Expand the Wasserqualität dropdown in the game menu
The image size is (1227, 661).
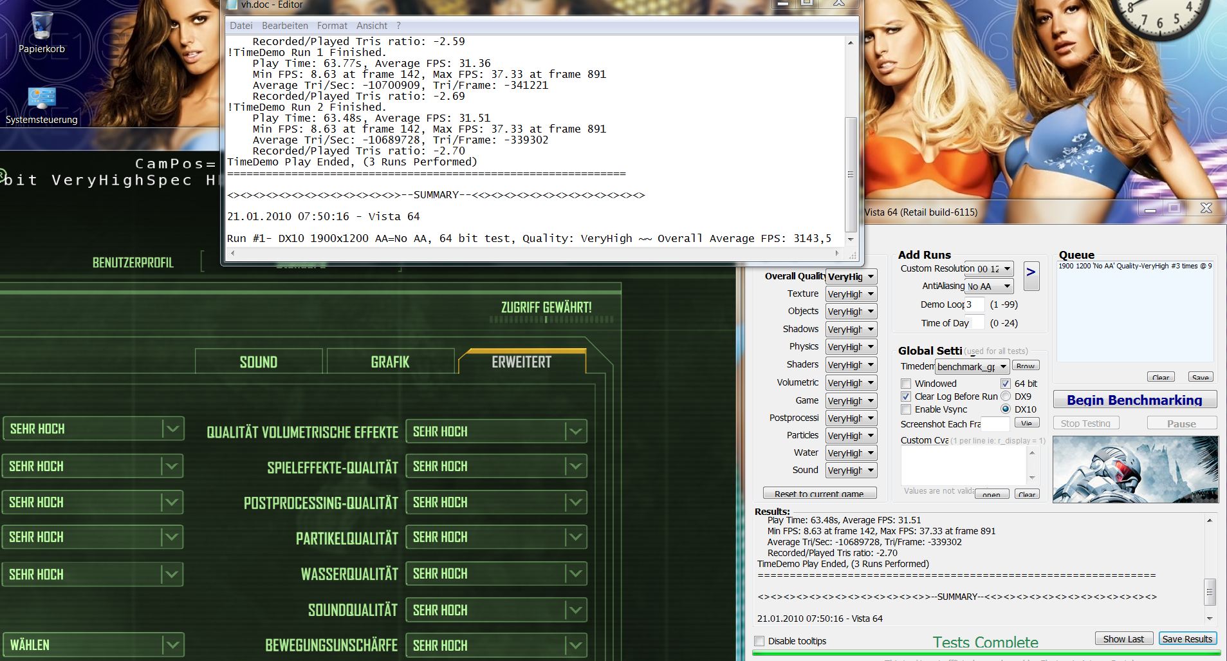coord(575,574)
